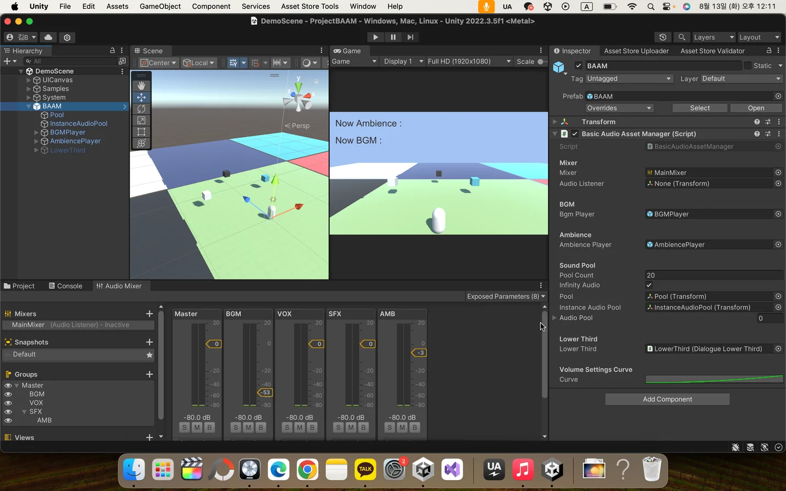
Task: Uncheck the Infinity Audio checkbox
Action: pyautogui.click(x=649, y=285)
